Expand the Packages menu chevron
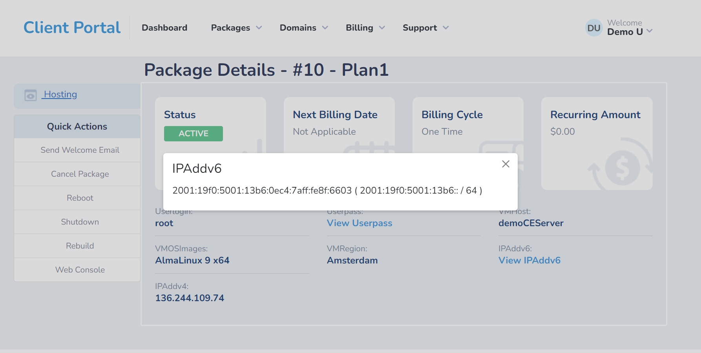The width and height of the screenshot is (701, 353). click(259, 28)
